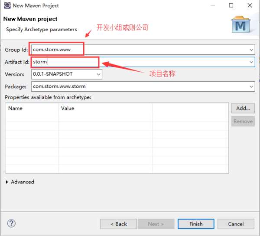
Task: Click the Remove property button
Action: coord(243,121)
